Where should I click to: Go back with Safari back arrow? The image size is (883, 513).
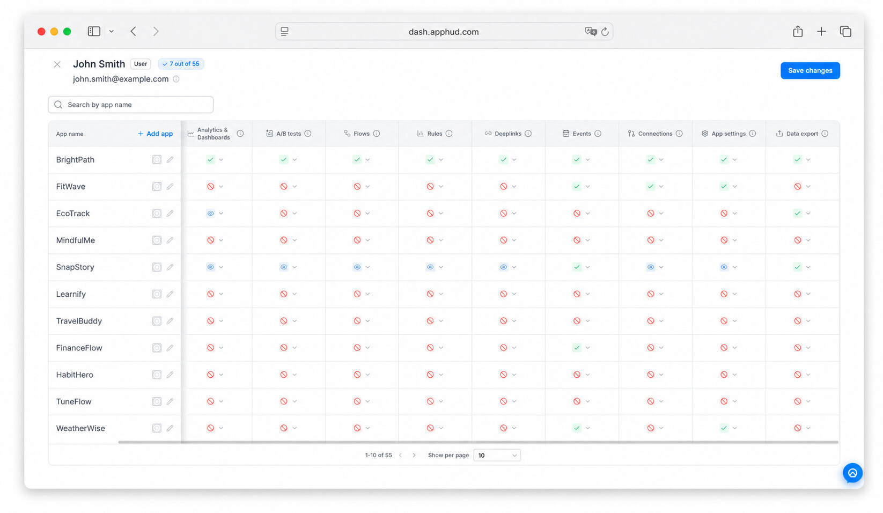[x=133, y=32]
